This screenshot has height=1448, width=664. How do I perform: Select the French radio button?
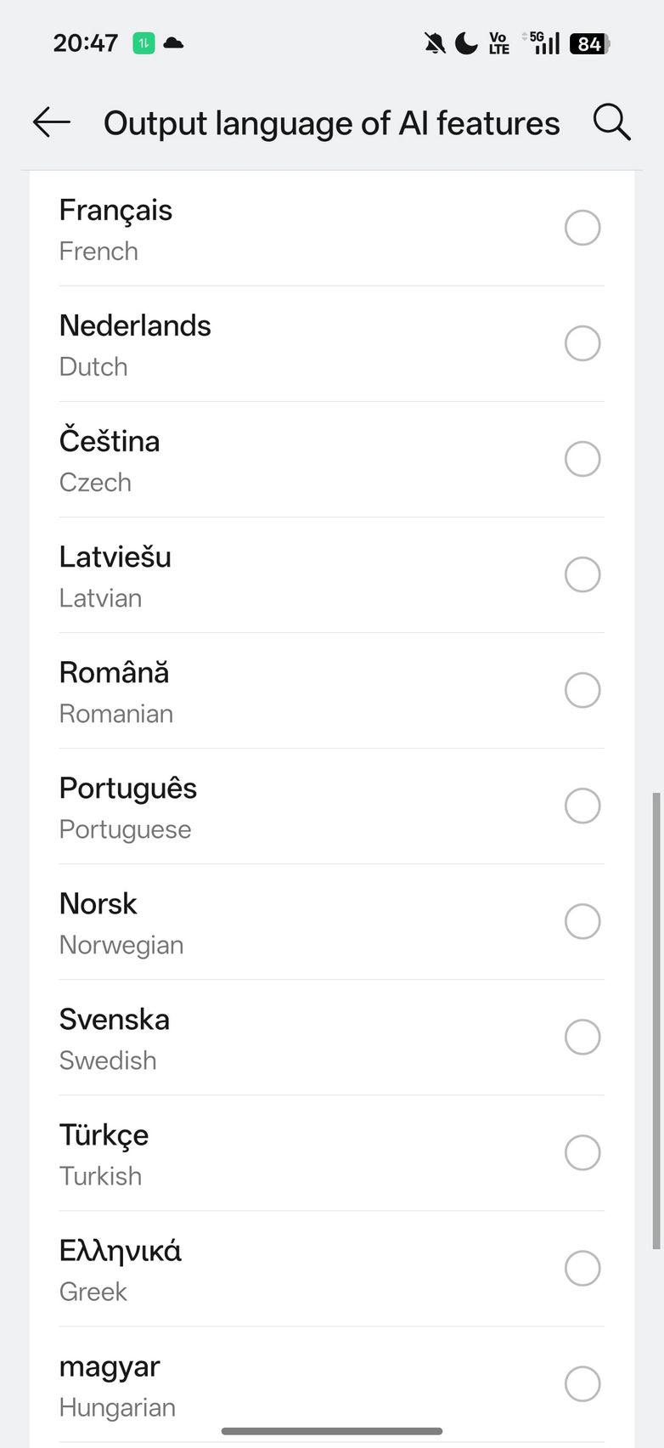tap(582, 228)
